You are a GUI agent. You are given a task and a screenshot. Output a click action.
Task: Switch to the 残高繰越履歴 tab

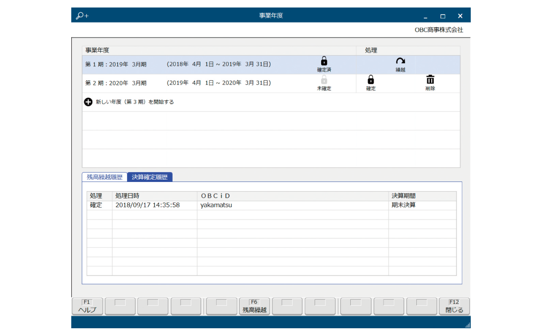[x=105, y=177]
